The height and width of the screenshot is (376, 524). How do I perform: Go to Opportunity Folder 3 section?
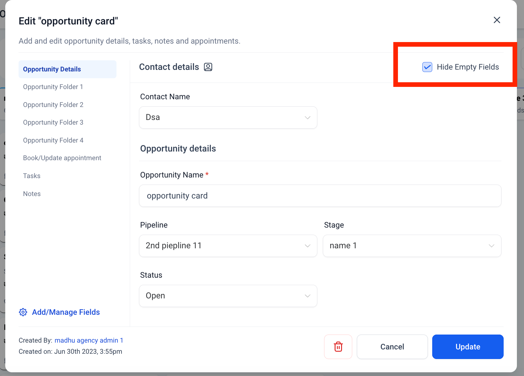(53, 122)
